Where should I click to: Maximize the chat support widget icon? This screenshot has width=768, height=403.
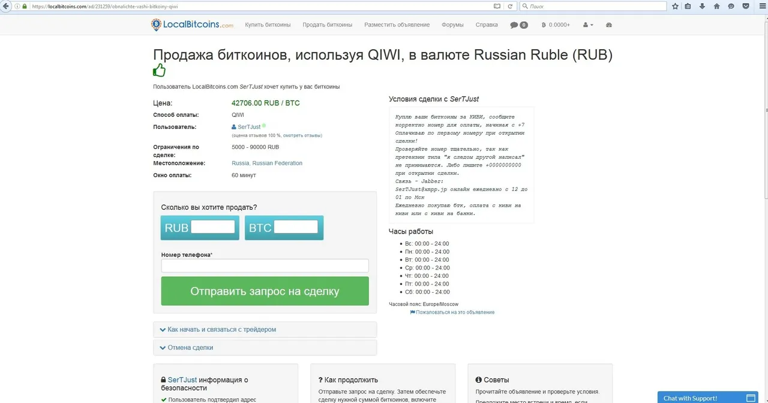[x=751, y=398]
